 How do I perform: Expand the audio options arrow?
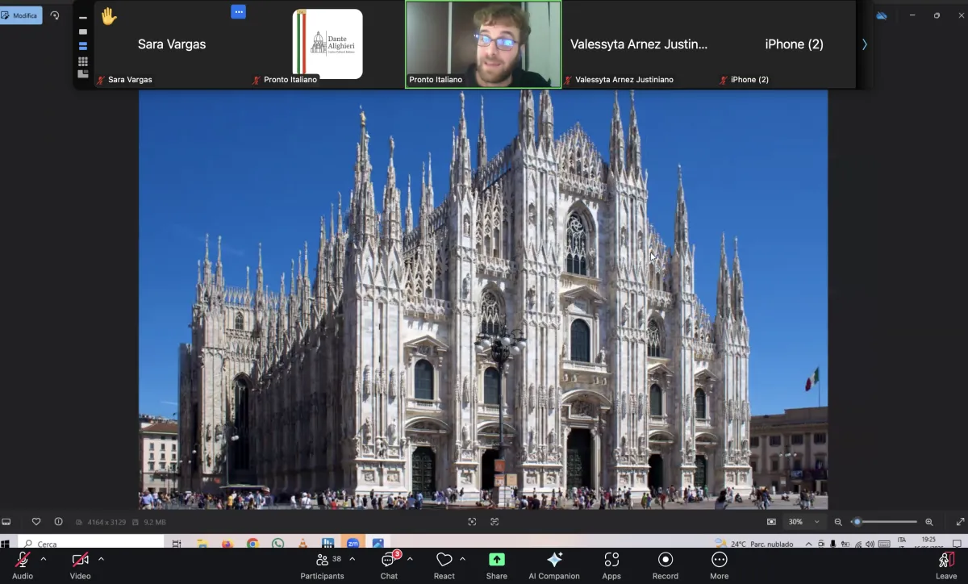coord(44,559)
